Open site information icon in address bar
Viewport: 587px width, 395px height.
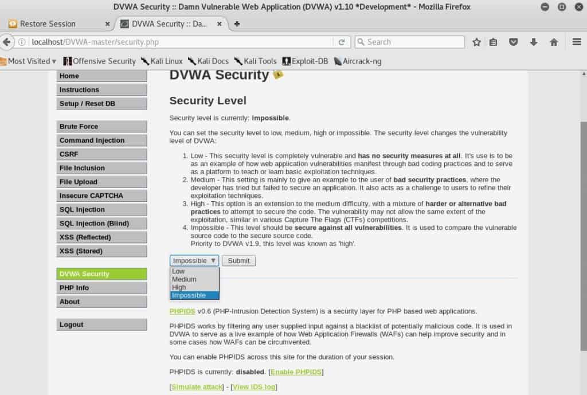[22, 42]
